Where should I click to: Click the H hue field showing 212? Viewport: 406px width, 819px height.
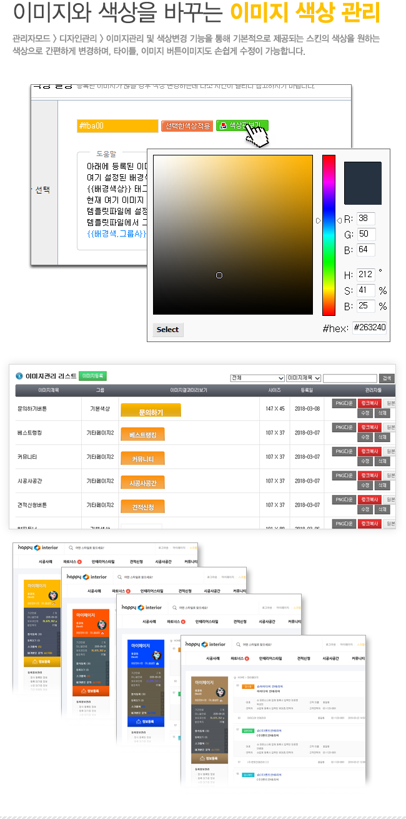pos(365,275)
